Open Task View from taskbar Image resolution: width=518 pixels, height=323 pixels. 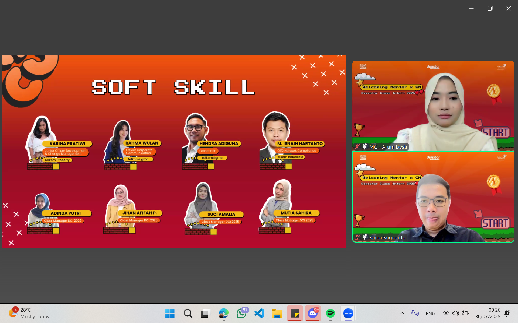tap(206, 313)
